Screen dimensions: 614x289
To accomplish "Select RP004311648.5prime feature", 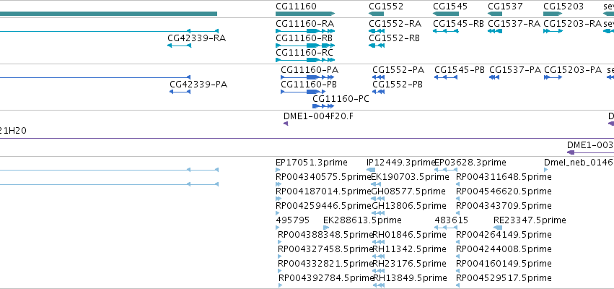I will 504,177.
